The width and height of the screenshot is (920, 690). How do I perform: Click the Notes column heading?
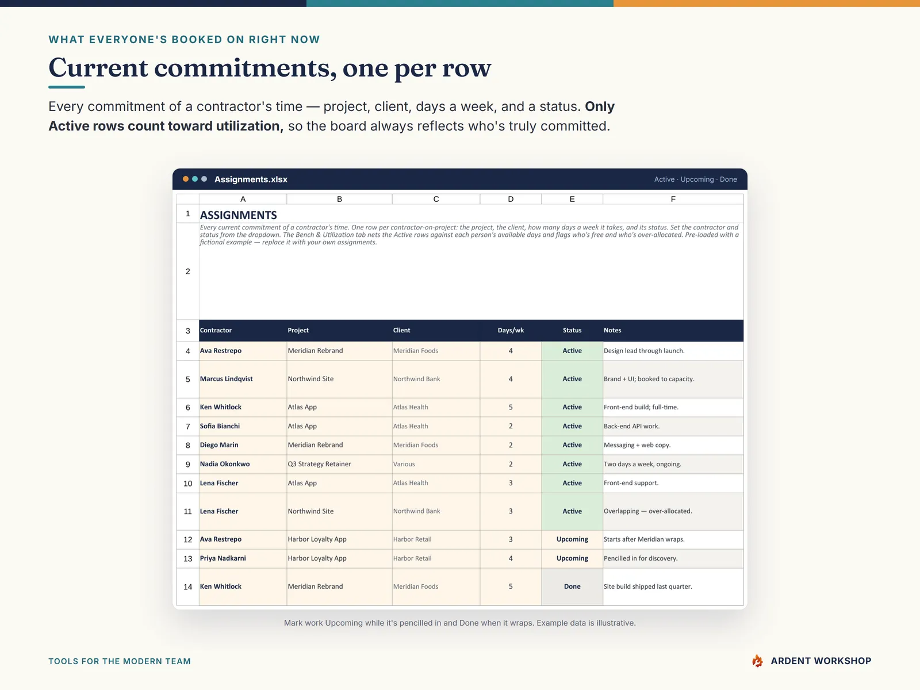coord(673,330)
